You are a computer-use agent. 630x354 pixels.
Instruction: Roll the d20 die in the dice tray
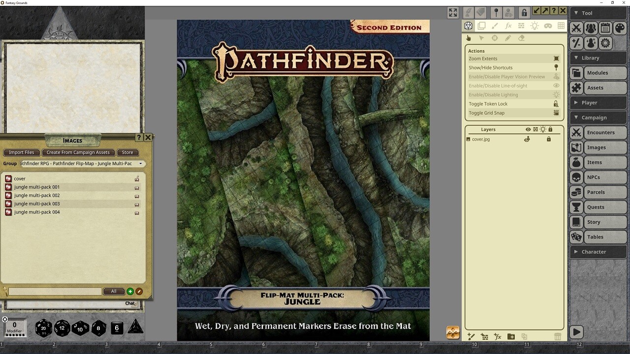(x=42, y=327)
